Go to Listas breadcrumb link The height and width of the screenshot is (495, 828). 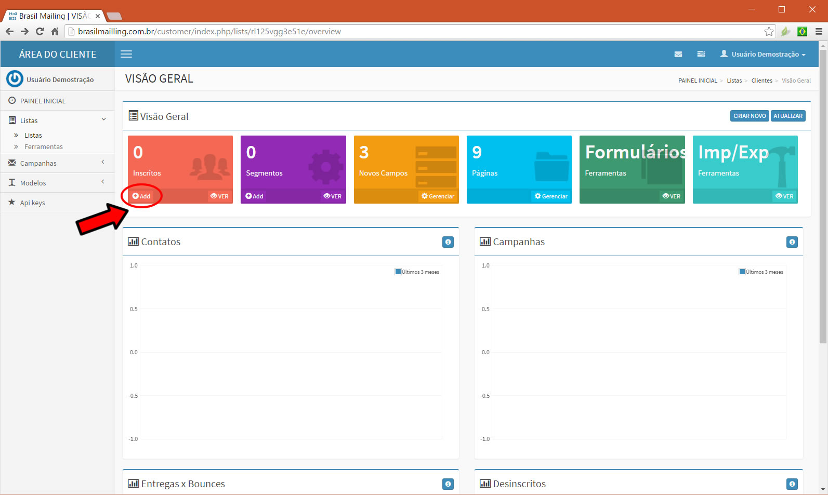click(734, 81)
